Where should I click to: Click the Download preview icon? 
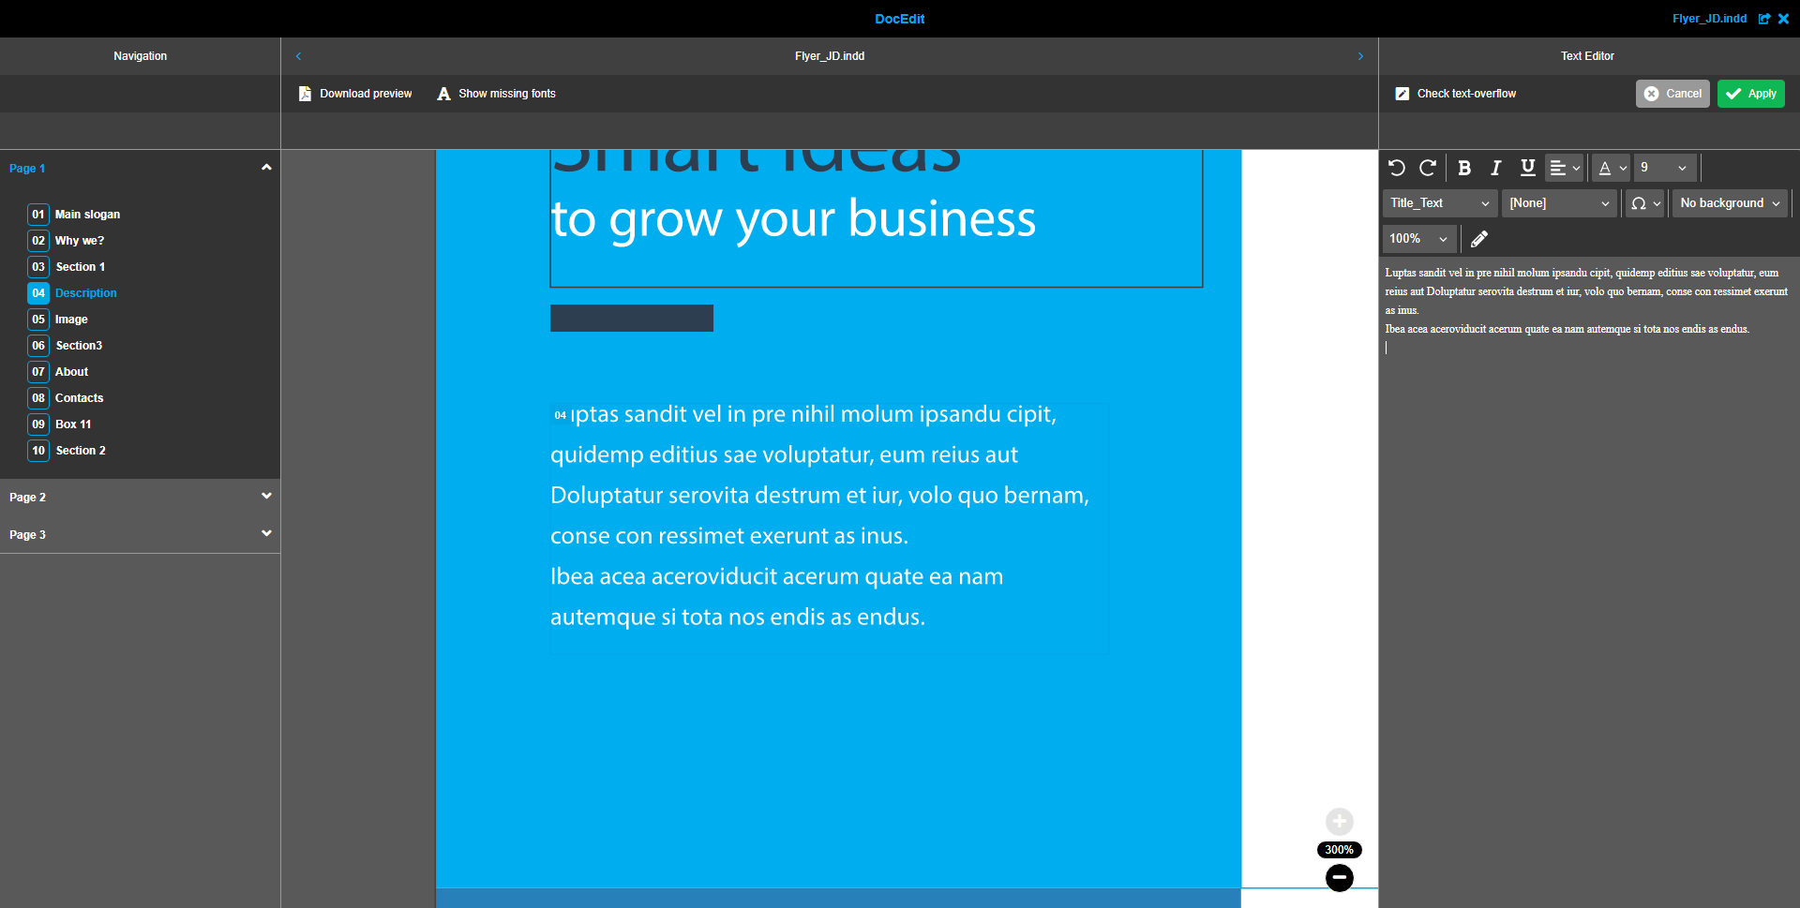305,93
